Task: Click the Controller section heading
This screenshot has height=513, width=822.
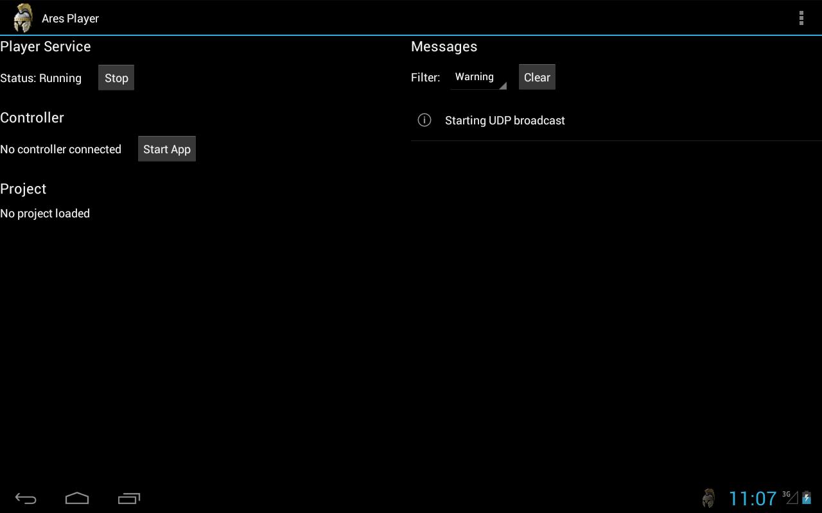Action: (x=32, y=117)
